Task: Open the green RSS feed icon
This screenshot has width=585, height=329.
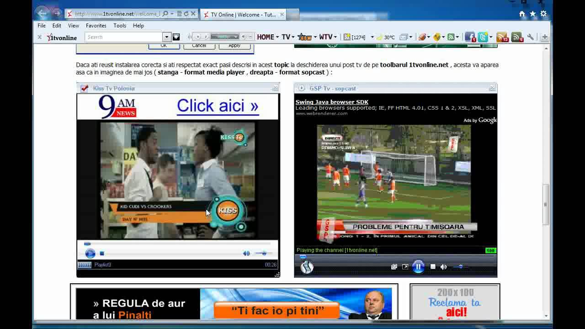Action: [451, 37]
